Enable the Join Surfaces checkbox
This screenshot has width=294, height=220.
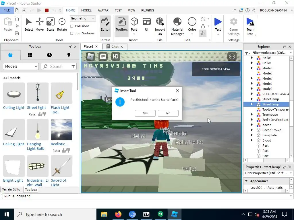click(71, 33)
